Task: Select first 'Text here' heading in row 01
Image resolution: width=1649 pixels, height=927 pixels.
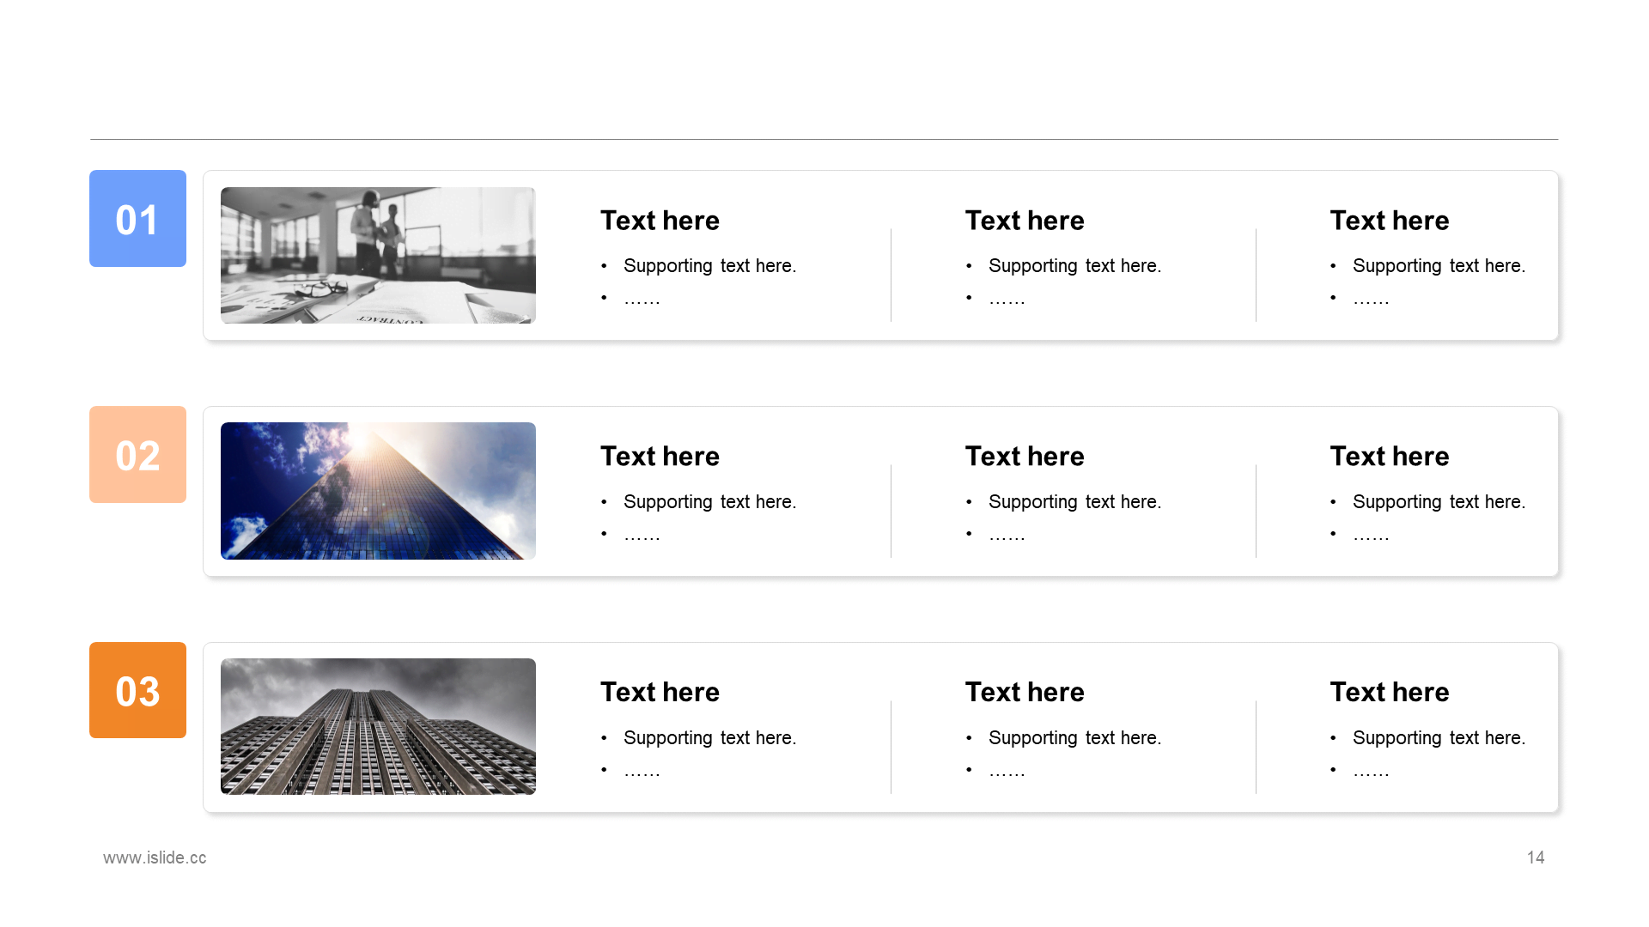Action: point(660,221)
